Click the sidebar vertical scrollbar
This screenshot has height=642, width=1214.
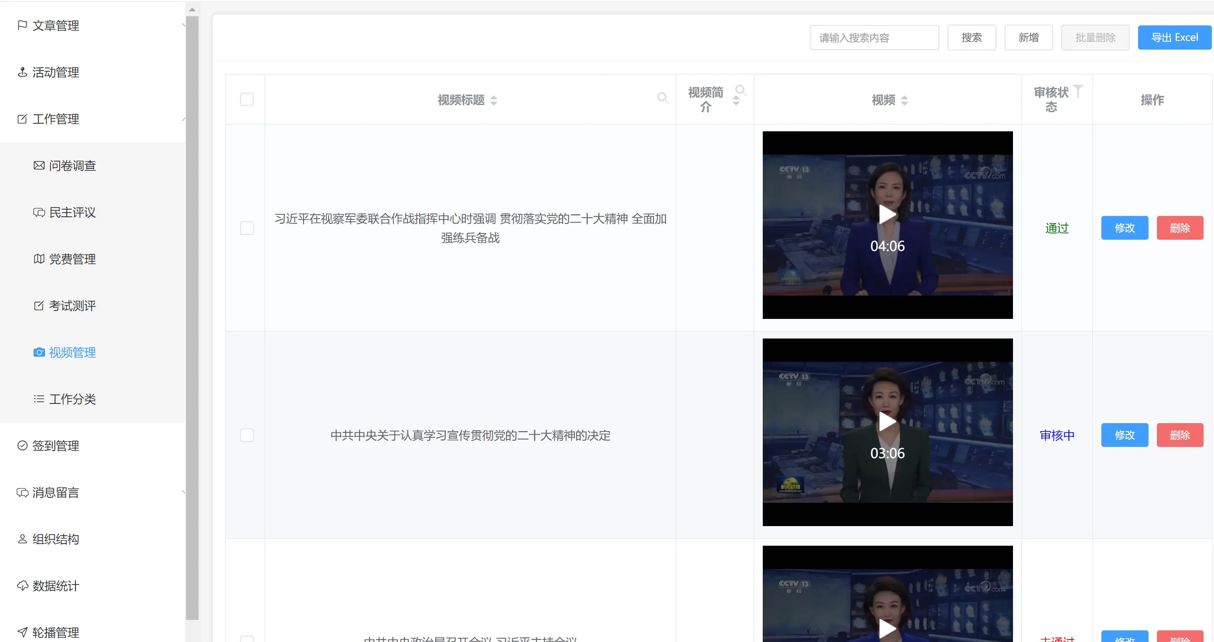click(192, 318)
